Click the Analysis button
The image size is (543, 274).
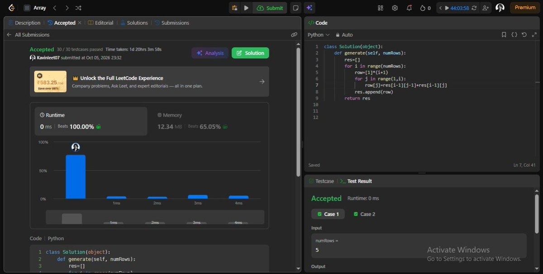tap(210, 53)
